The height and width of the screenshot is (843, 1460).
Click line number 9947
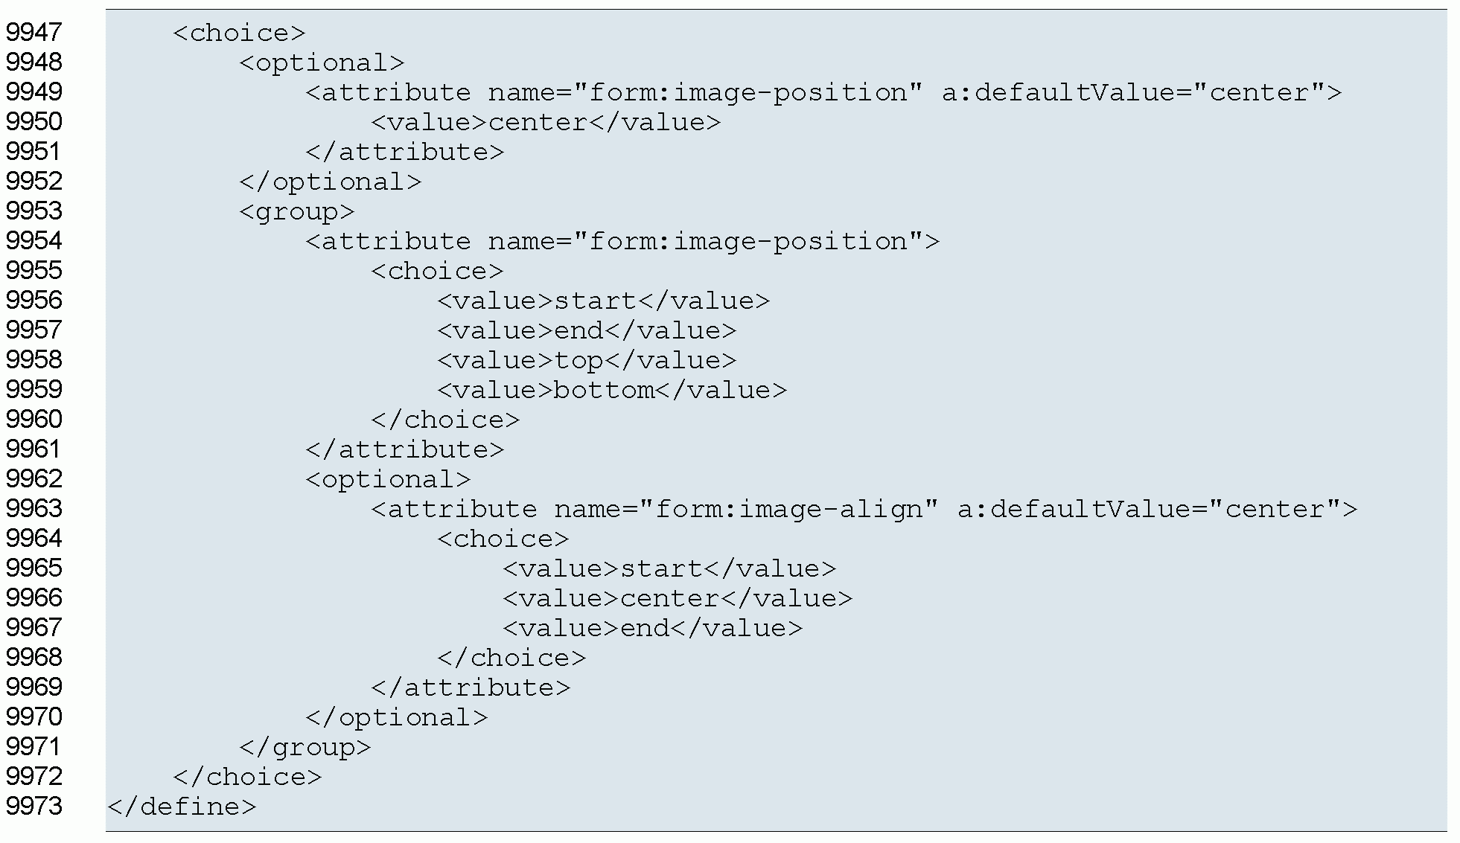point(34,33)
